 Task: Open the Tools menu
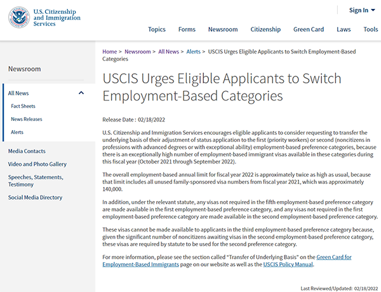[x=371, y=29]
